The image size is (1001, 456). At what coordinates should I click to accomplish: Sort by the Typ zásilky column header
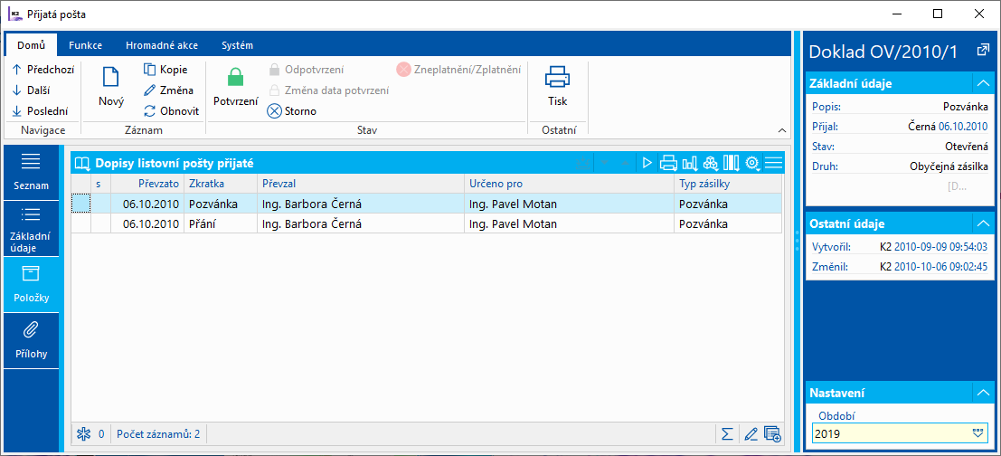pos(727,184)
